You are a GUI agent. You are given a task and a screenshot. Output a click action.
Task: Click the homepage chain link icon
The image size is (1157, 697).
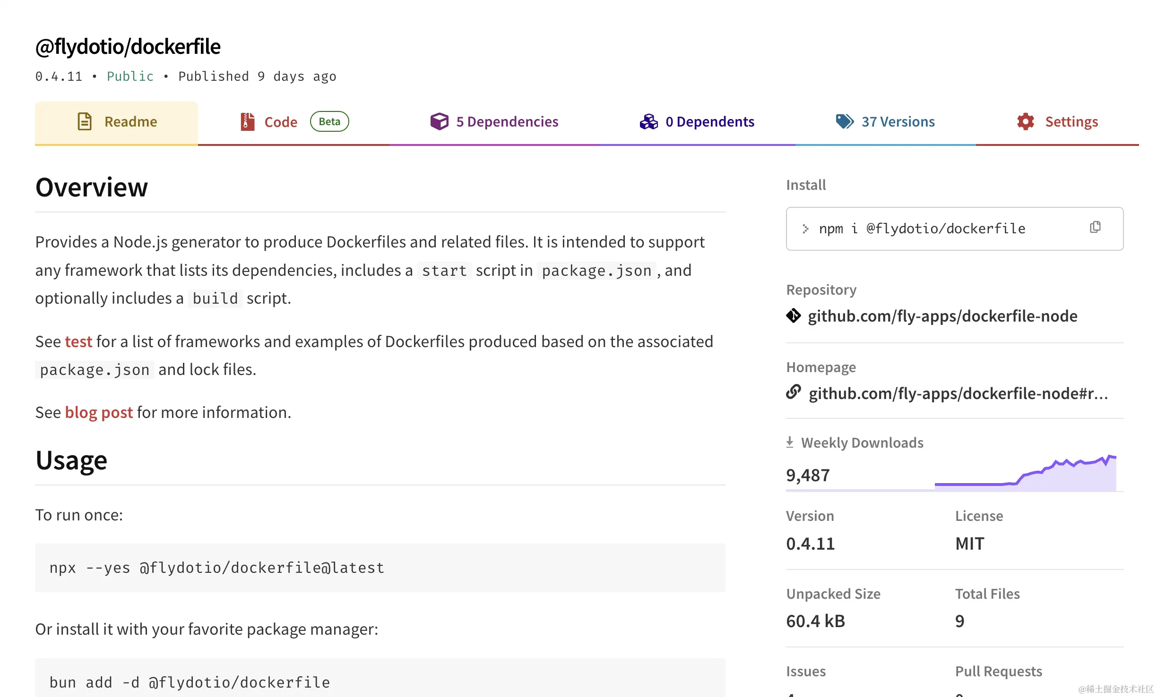pyautogui.click(x=794, y=392)
